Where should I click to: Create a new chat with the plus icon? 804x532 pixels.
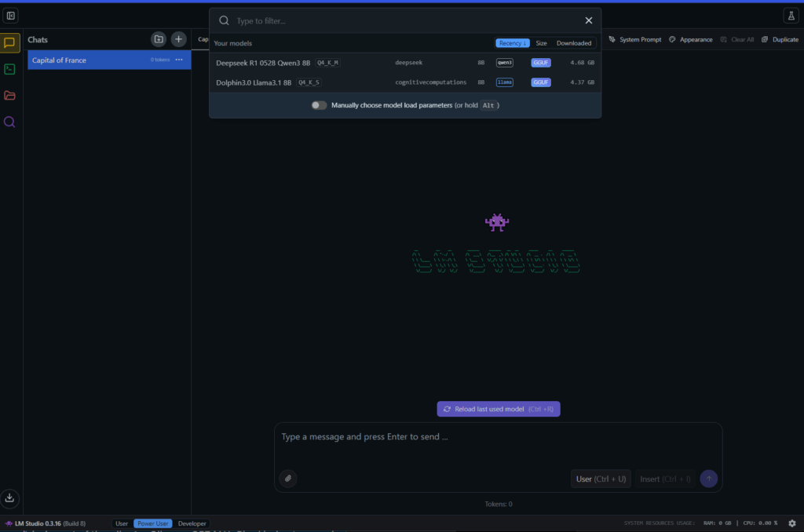point(178,39)
